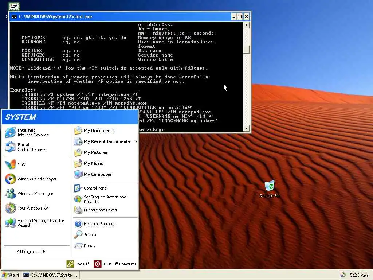The image size is (373, 280).
Task: Click the Start button
Action: coord(11,275)
